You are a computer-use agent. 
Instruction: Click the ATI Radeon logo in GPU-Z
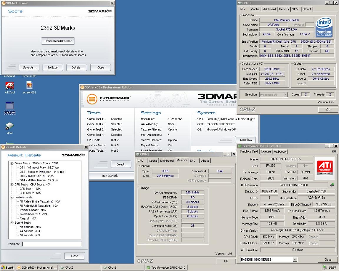click(325, 168)
